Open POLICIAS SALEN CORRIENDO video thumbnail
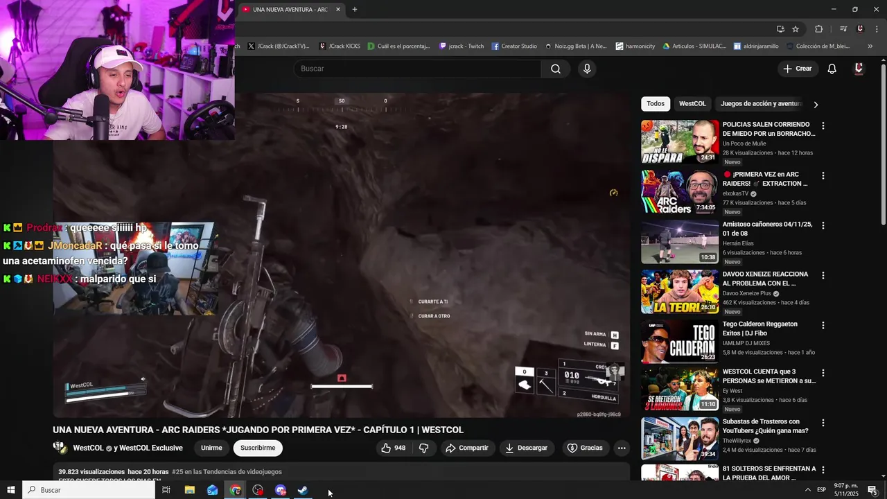This screenshot has height=499, width=887. pyautogui.click(x=680, y=141)
